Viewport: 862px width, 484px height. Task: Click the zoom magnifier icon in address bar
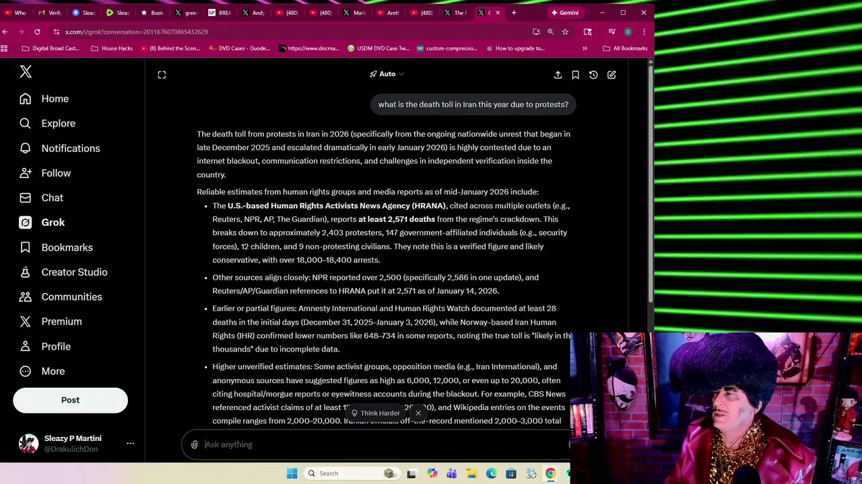pyautogui.click(x=550, y=32)
